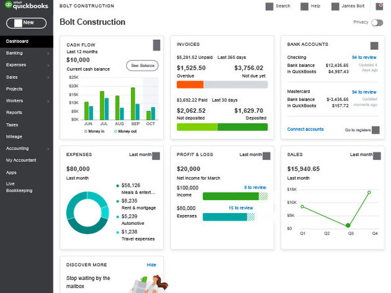Image resolution: width=391 pixels, height=293 pixels.
Task: Open the Search icon in the top bar
Action: coord(270,7)
